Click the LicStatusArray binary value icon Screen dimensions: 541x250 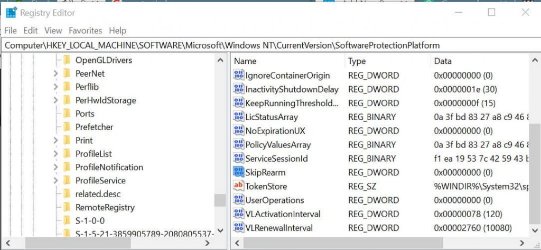[238, 117]
